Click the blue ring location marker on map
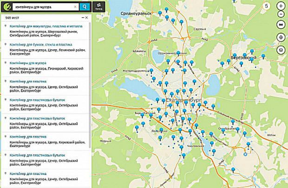The image size is (288, 188). [245, 154]
